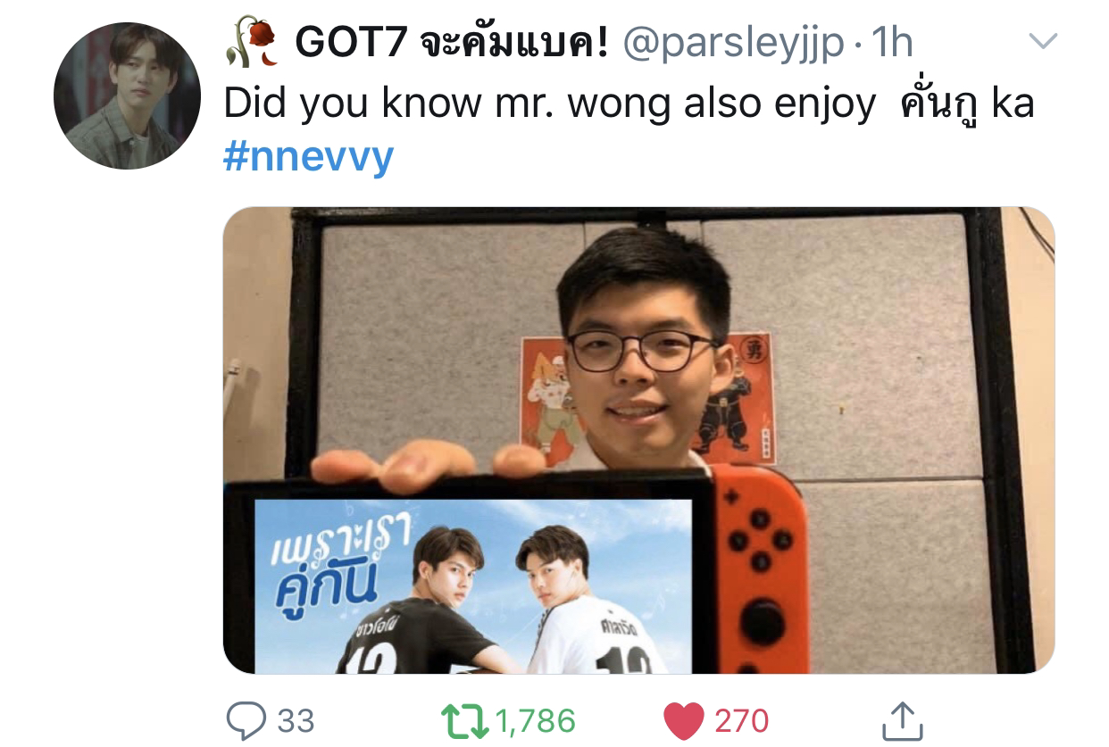Viewport: 1109px width, 747px height.
Task: Open the round profile avatar of the poster
Action: coord(127,96)
